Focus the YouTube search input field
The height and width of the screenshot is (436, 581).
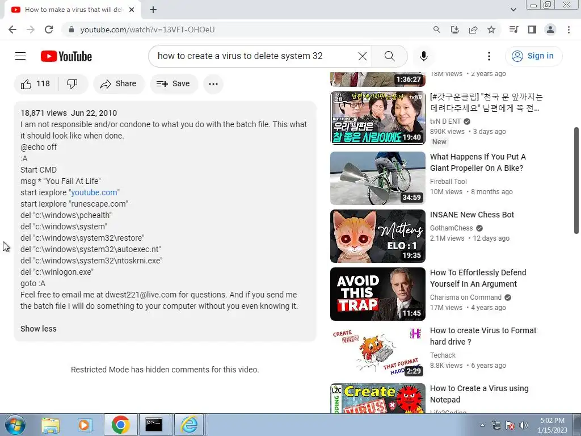pyautogui.click(x=256, y=56)
